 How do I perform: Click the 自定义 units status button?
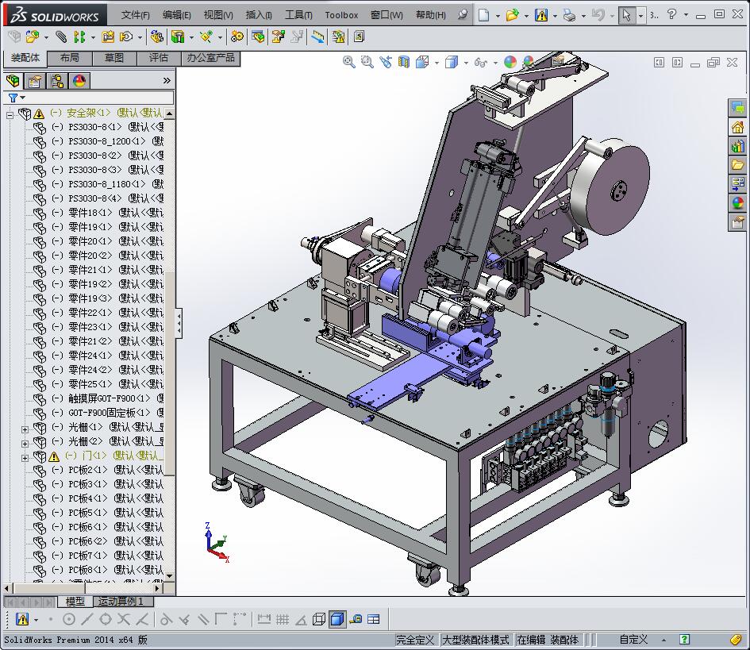tap(633, 640)
